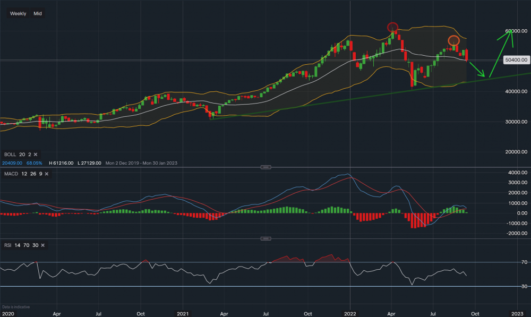Screen dimensions: 531x317
Task: Remove the RSI indicator with its × icon
Action: click(42, 245)
